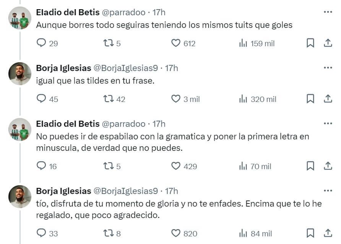Open view analytics showing 320 mil views
Viewport: 341px width, 244px height.
(243, 99)
